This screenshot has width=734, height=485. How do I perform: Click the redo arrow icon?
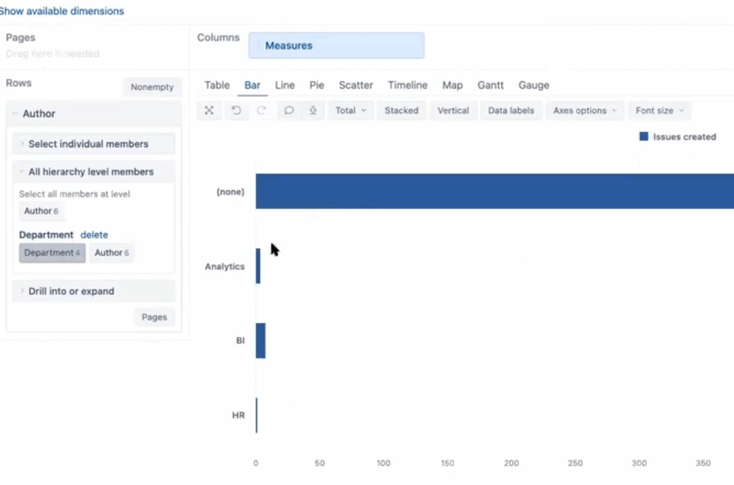pos(261,111)
